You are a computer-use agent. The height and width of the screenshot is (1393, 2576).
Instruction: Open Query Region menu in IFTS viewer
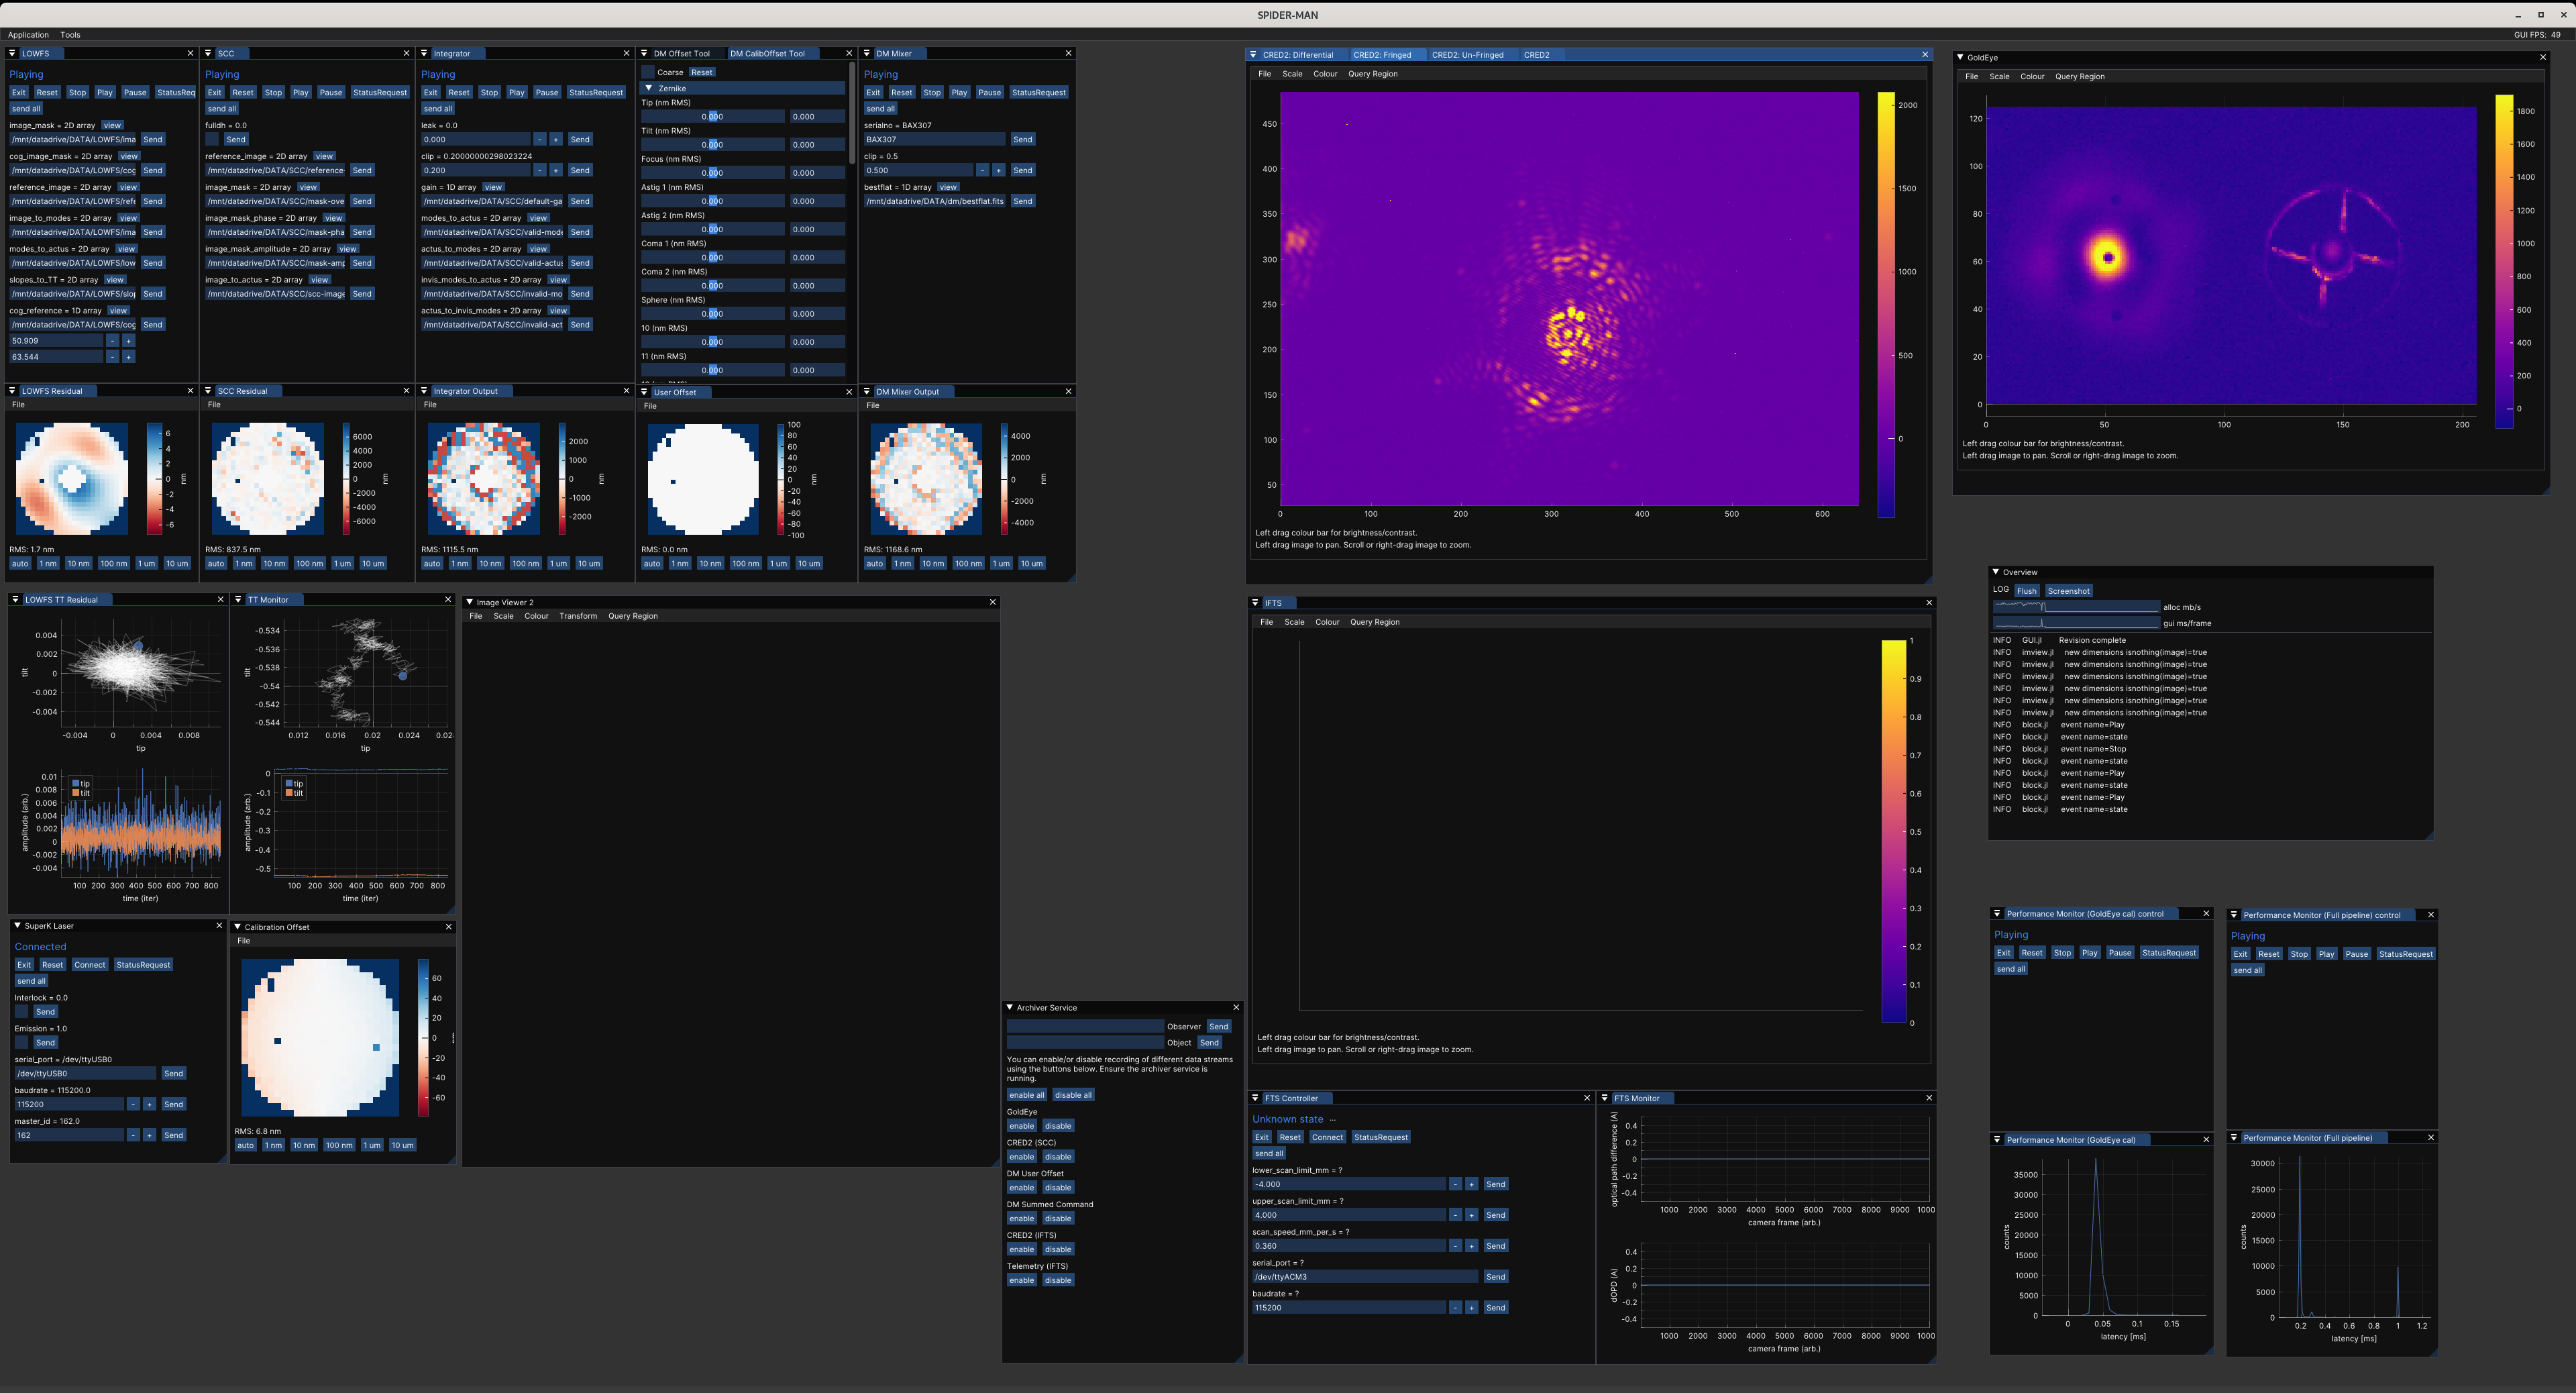[x=1374, y=623]
